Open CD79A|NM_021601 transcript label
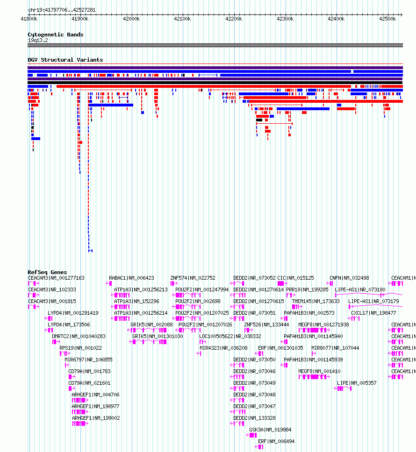The image size is (416, 452). [89, 383]
